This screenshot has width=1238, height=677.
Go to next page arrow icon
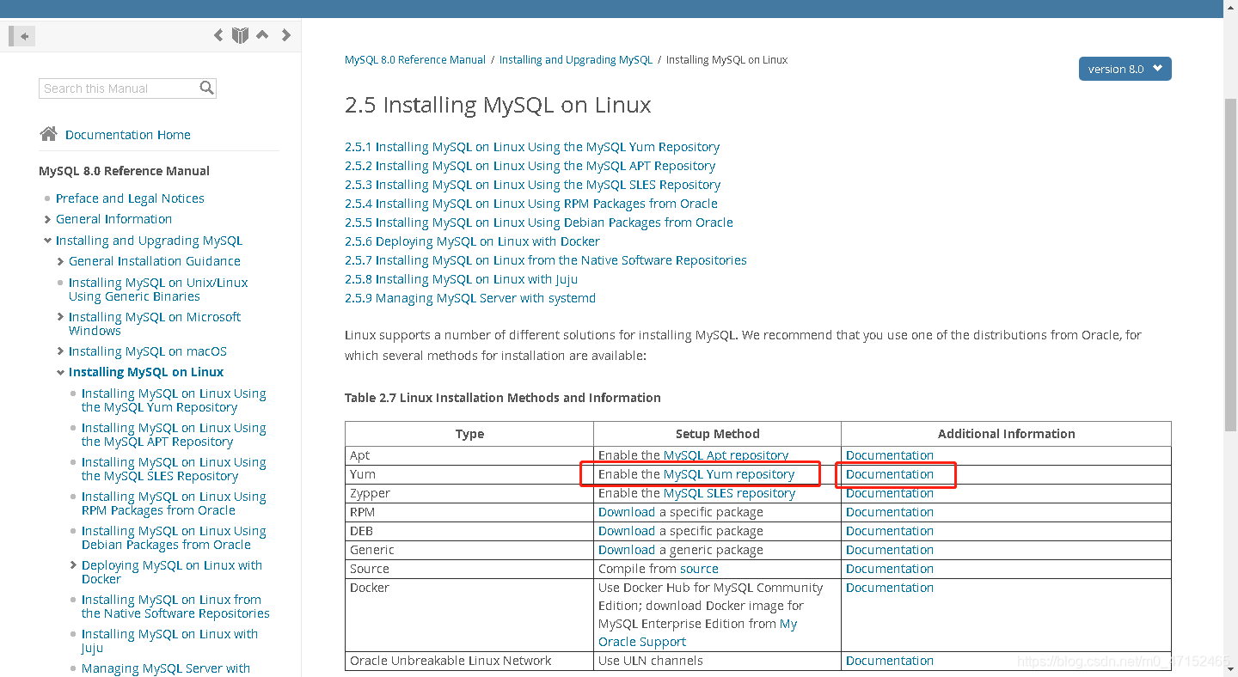286,35
